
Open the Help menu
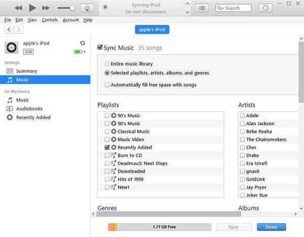(x=88, y=20)
